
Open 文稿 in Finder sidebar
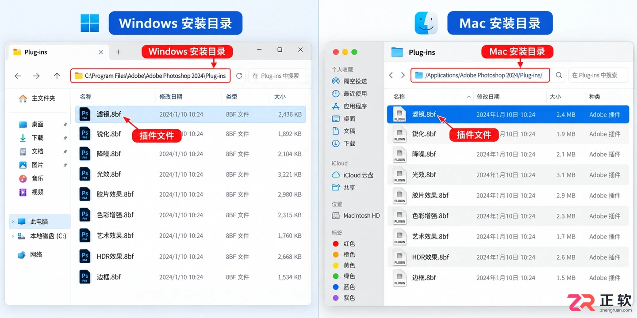pos(344,131)
